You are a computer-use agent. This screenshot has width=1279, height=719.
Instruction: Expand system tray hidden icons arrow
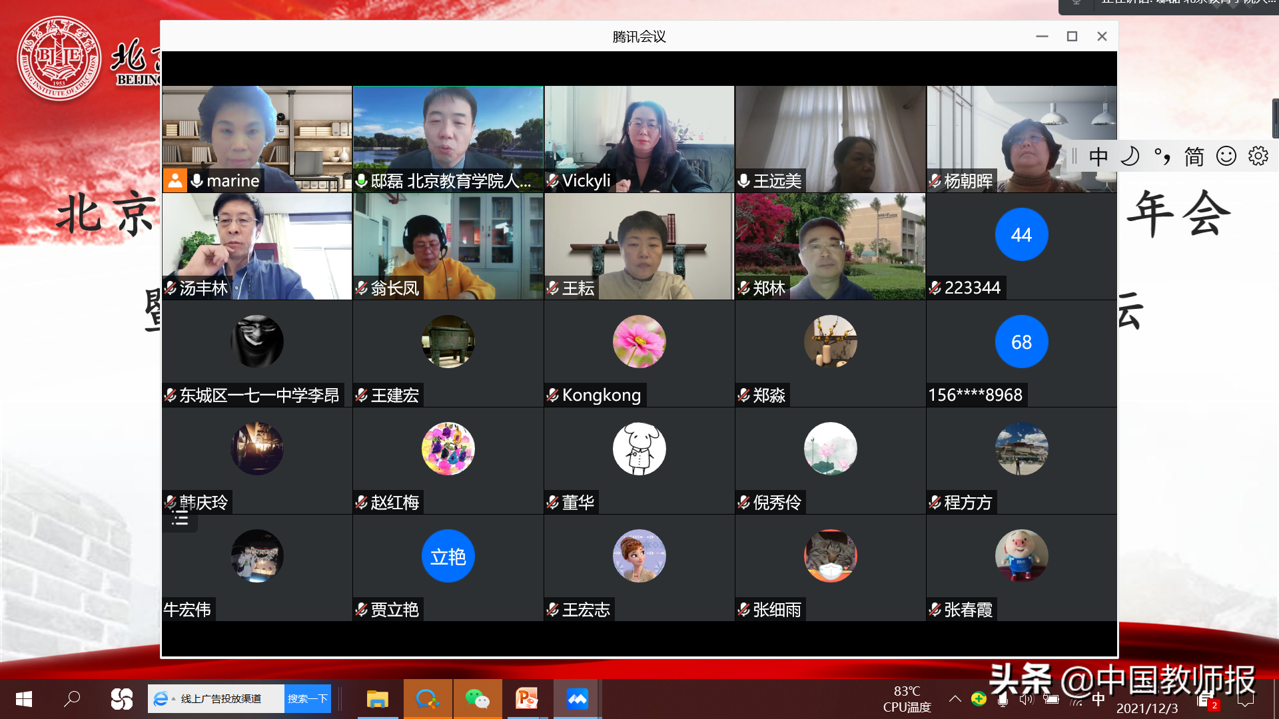coord(955,699)
